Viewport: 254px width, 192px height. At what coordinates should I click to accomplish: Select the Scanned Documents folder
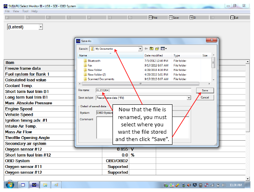tap(101, 79)
